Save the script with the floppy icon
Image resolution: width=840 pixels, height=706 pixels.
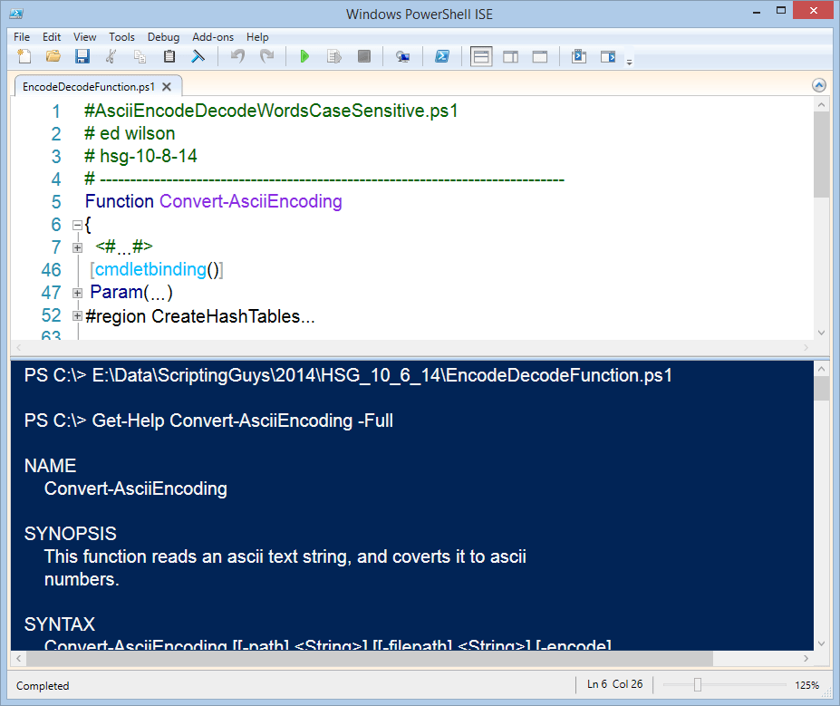(x=82, y=56)
